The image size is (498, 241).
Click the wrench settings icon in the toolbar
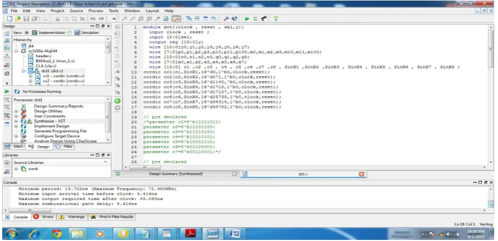coord(226,19)
